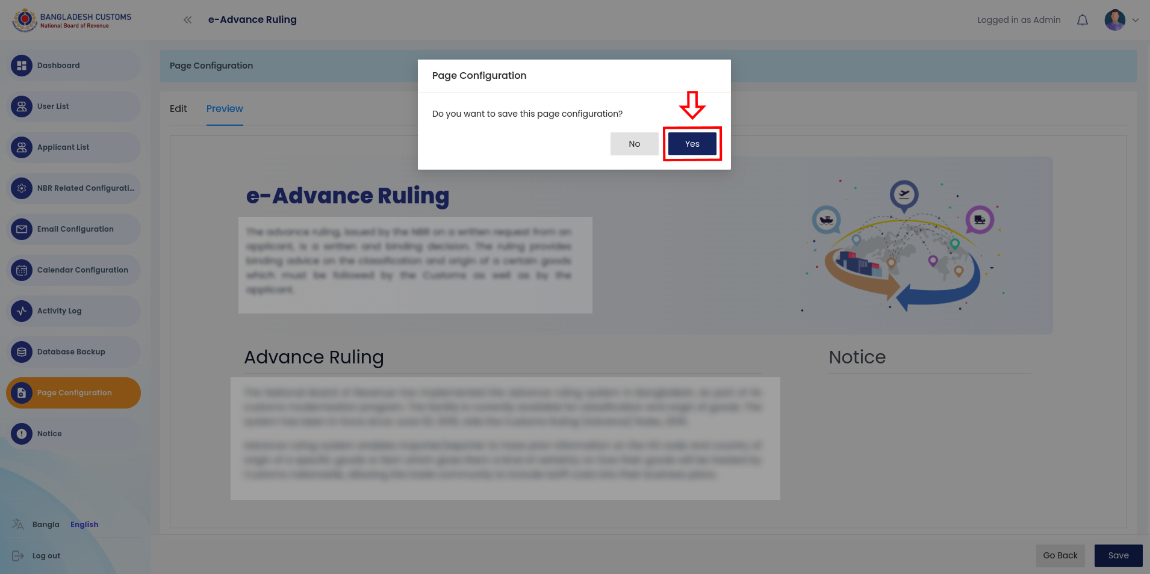
Task: Open the Page Configuration file icon
Action: (x=22, y=393)
